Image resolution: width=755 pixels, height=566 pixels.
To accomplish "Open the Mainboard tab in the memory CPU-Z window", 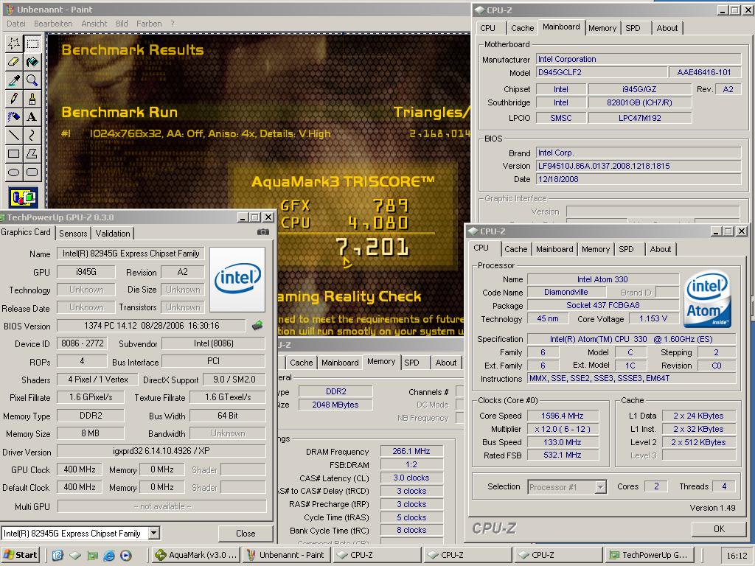I will click(x=340, y=363).
